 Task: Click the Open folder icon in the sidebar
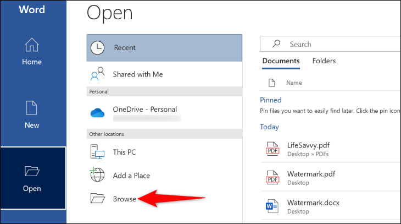32,171
